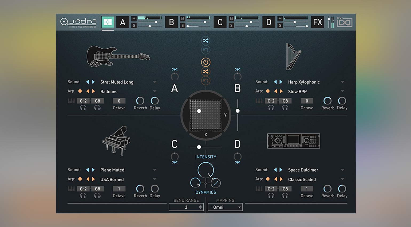Click the bend range stepper arrows

(x=200, y=207)
